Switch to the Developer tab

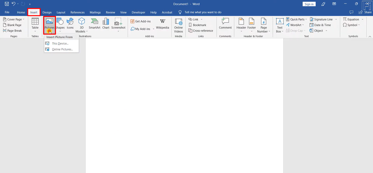[x=138, y=12]
